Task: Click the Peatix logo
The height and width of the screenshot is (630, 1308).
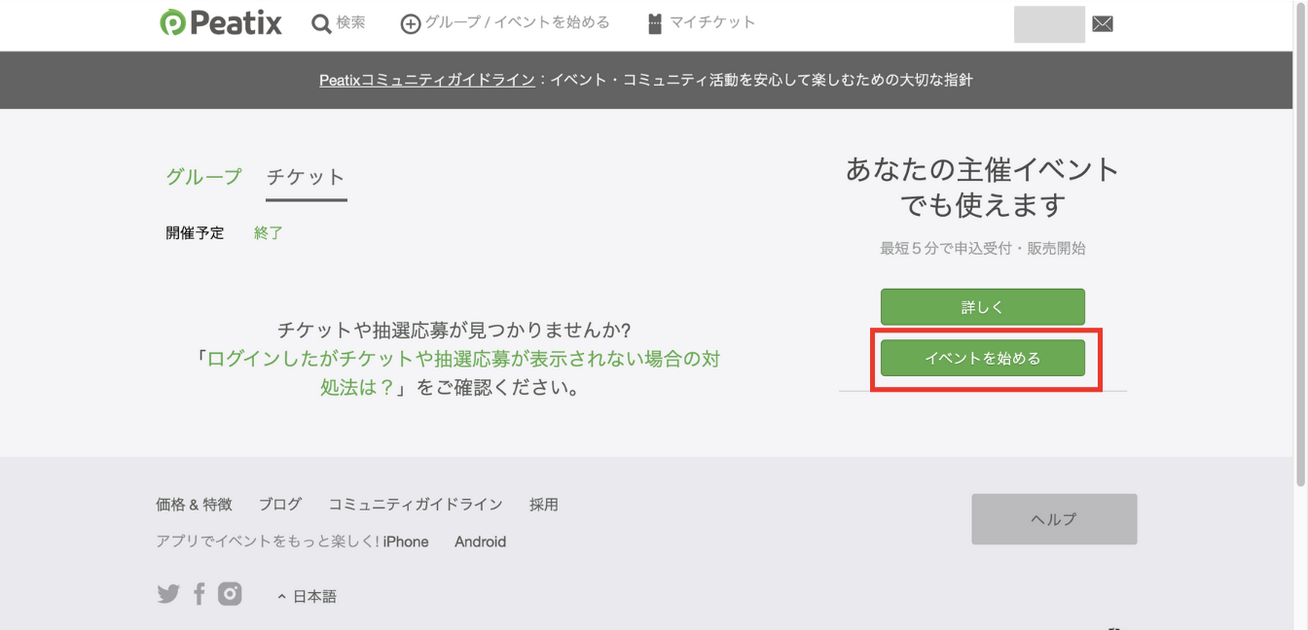Action: pos(220,21)
